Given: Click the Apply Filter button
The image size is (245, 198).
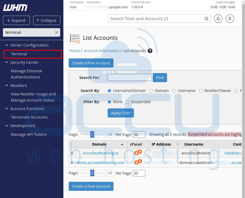Looking at the screenshot, I should click(121, 113).
